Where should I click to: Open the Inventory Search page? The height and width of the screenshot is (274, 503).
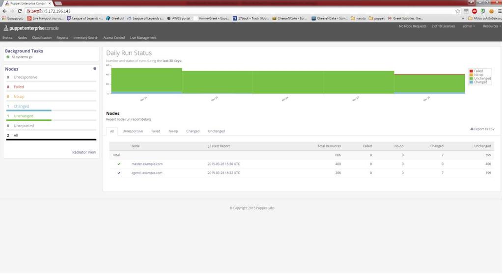coord(85,38)
